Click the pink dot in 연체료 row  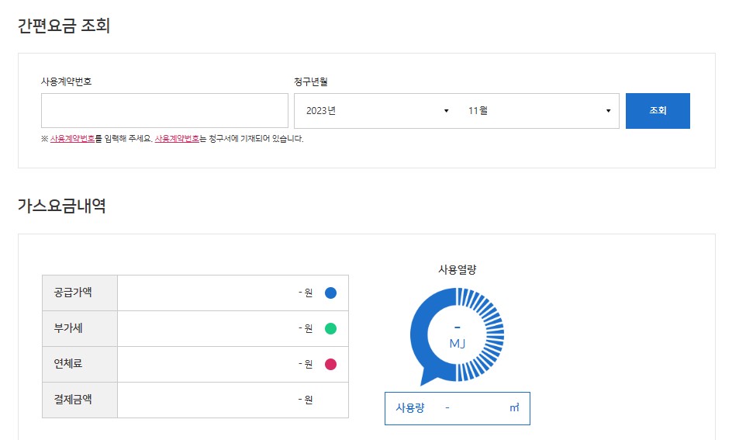coord(330,364)
